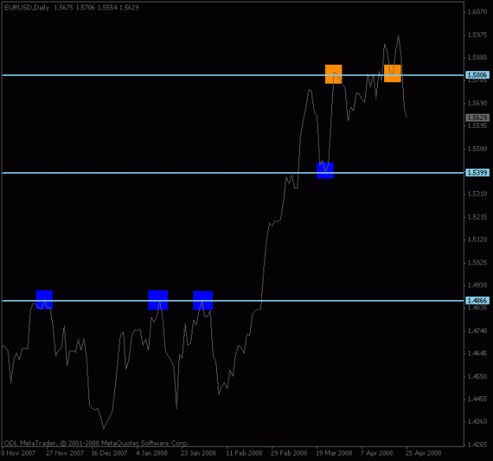Select the orange rectangle near the April 2008 peak
Image resolution: width=493 pixels, height=461 pixels.
(393, 73)
